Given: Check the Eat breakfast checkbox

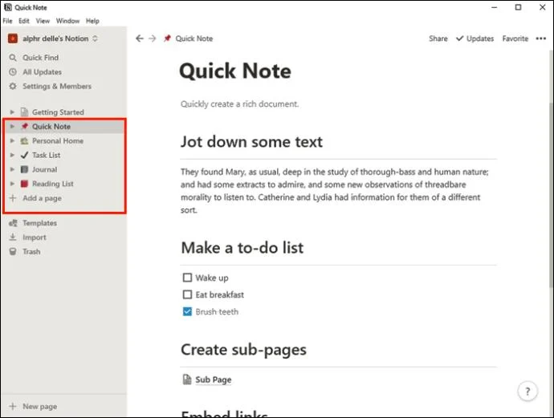Looking at the screenshot, I should click(x=187, y=294).
